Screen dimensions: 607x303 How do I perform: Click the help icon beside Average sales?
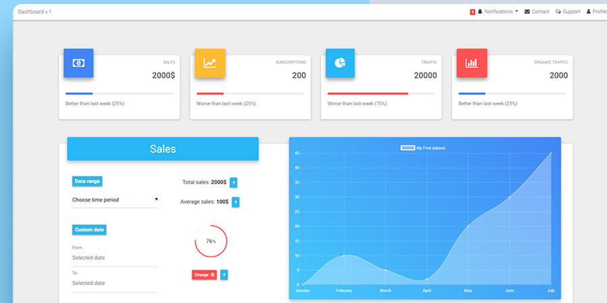pyautogui.click(x=235, y=202)
